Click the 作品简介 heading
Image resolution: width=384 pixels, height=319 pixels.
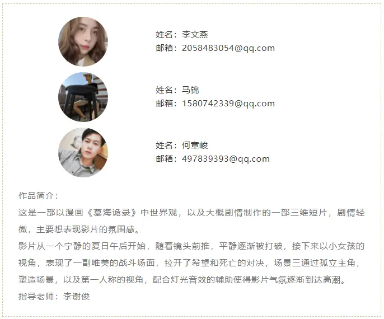tap(36, 196)
